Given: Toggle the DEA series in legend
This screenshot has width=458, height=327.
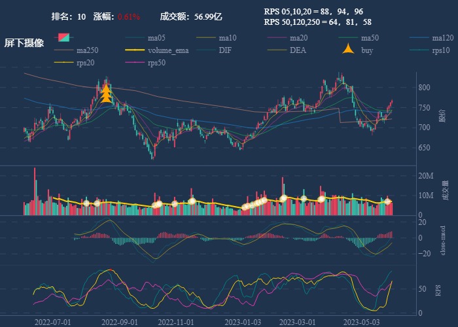Looking at the screenshot, I should pos(298,50).
